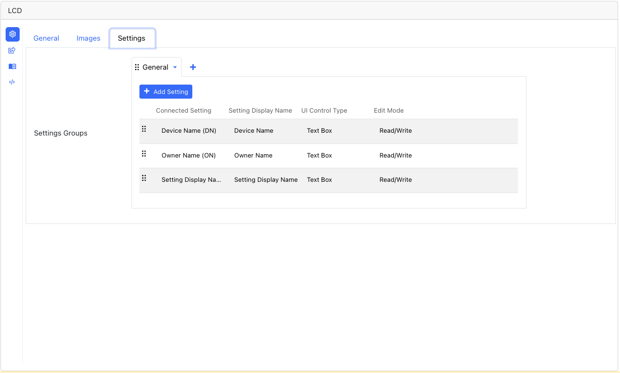This screenshot has width=620, height=373.
Task: Click Read/Write in Device Name row
Action: tap(396, 131)
